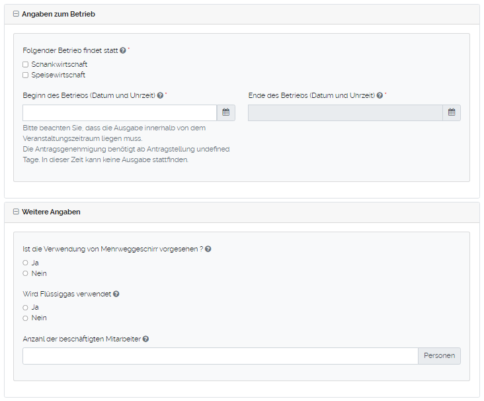Choose 'Nein' for Flüssiggas usage
Screen dimensions: 484x401
[26, 318]
